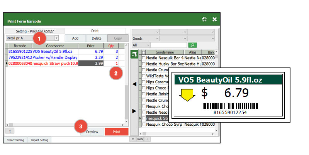Click the right-pointing black arrow to move goods right

(134, 111)
